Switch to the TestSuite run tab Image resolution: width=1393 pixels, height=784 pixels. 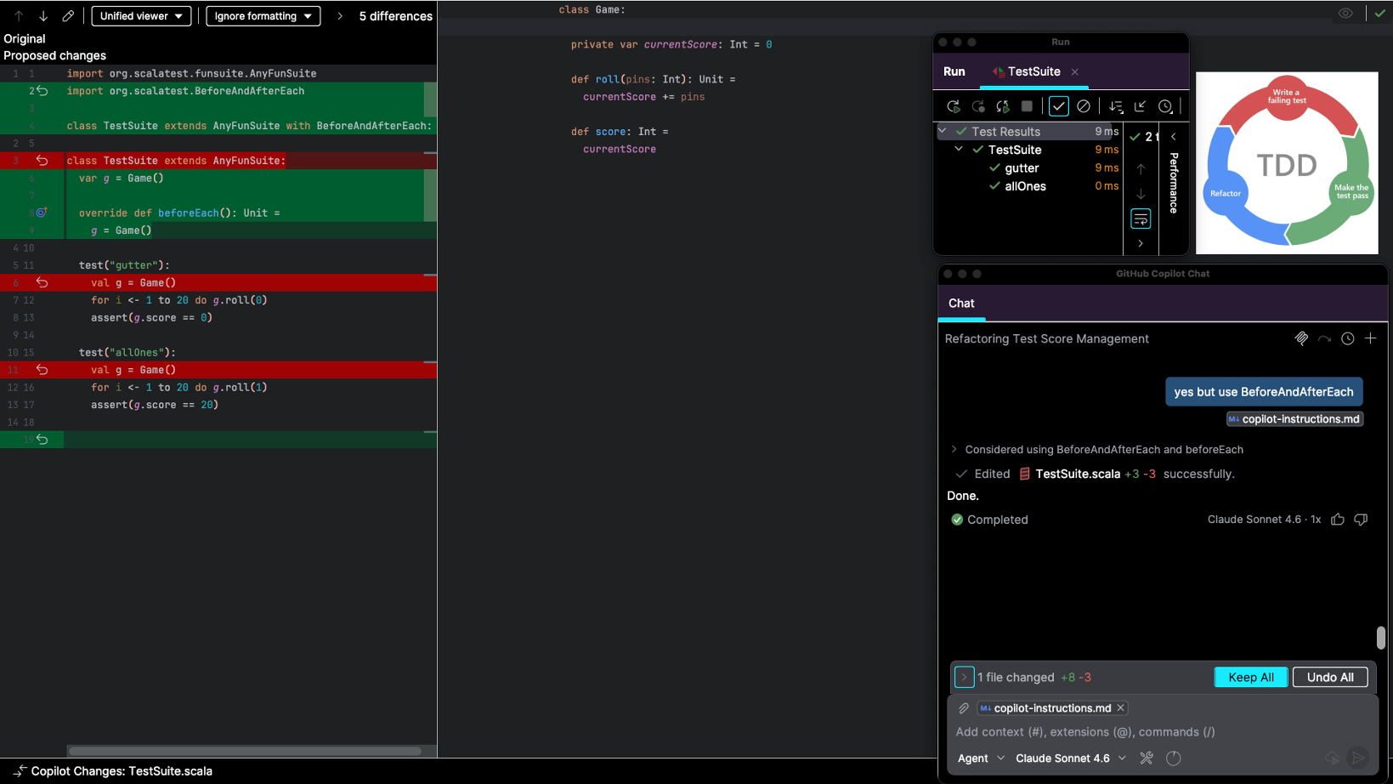1033,71
